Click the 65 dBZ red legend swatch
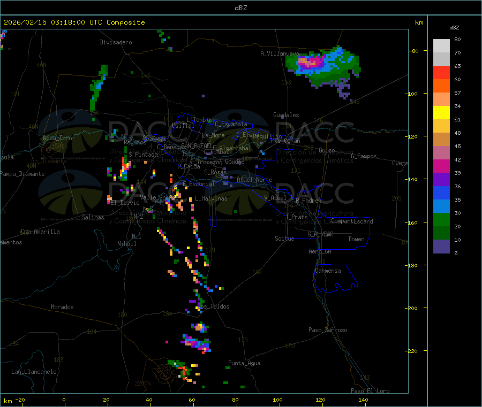 441,72
